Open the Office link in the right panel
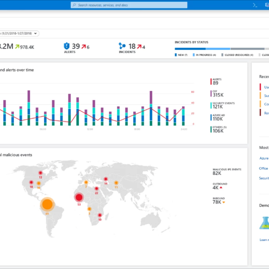Screen dimensions: 269x269 tap(263, 168)
